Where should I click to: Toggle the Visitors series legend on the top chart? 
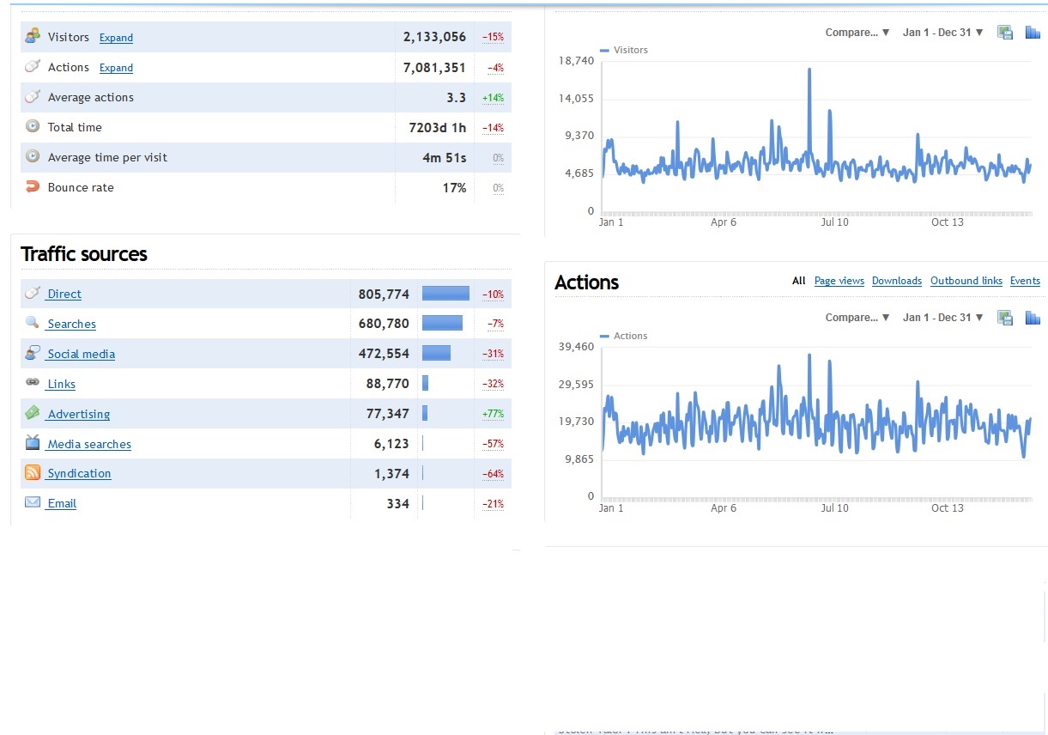tap(632, 50)
